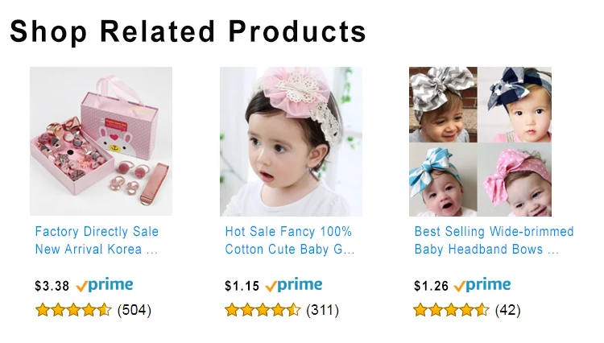
Task: Click the Prime badge next to $1.26
Action: click(x=482, y=285)
